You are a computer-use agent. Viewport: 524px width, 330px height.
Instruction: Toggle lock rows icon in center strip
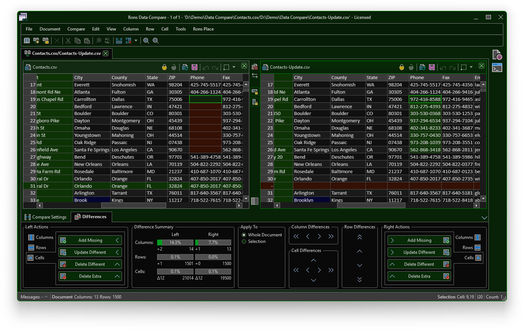pyautogui.click(x=255, y=91)
